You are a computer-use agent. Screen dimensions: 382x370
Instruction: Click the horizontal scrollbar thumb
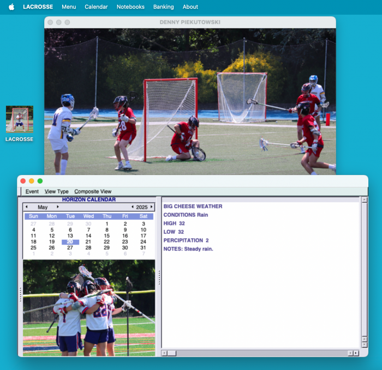tap(172, 353)
